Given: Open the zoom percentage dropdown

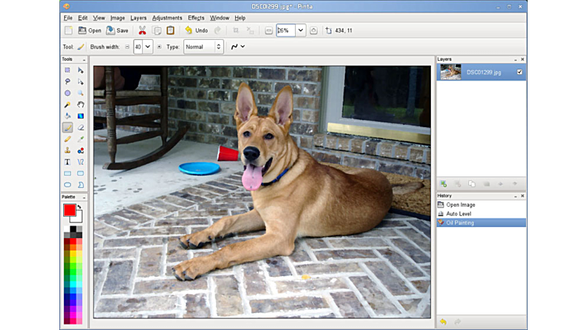Looking at the screenshot, I should [301, 30].
